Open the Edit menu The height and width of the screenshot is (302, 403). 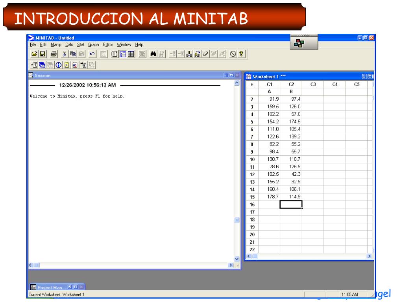point(43,45)
